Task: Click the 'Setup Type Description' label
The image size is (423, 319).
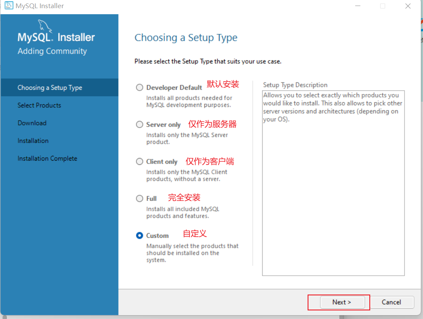Action: [295, 85]
